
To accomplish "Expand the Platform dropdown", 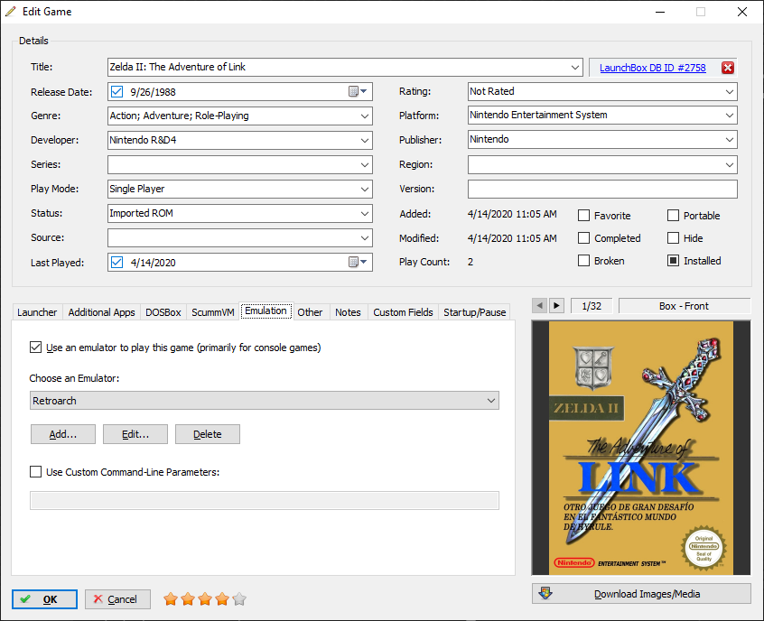I will tap(730, 116).
